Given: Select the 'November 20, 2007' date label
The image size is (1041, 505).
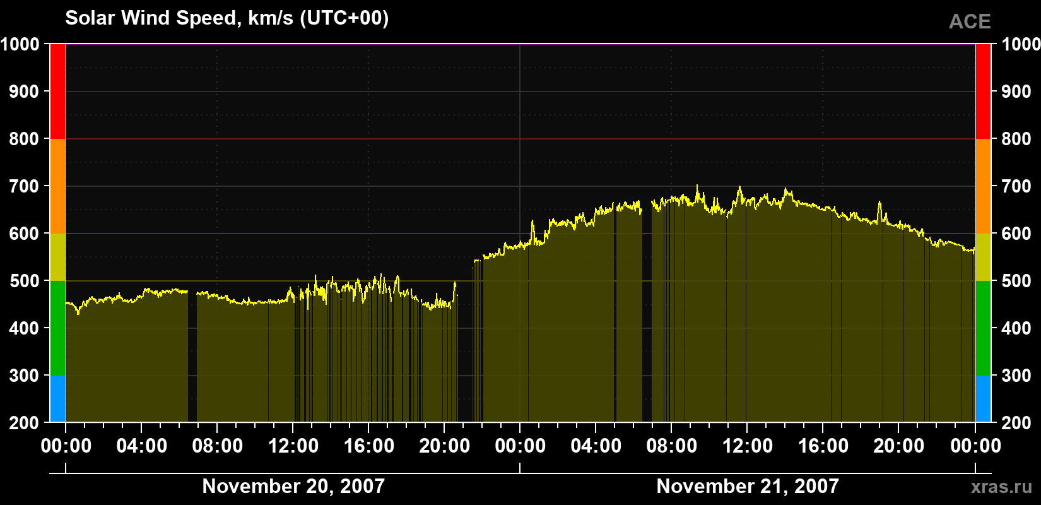Looking at the screenshot, I should pos(293,486).
